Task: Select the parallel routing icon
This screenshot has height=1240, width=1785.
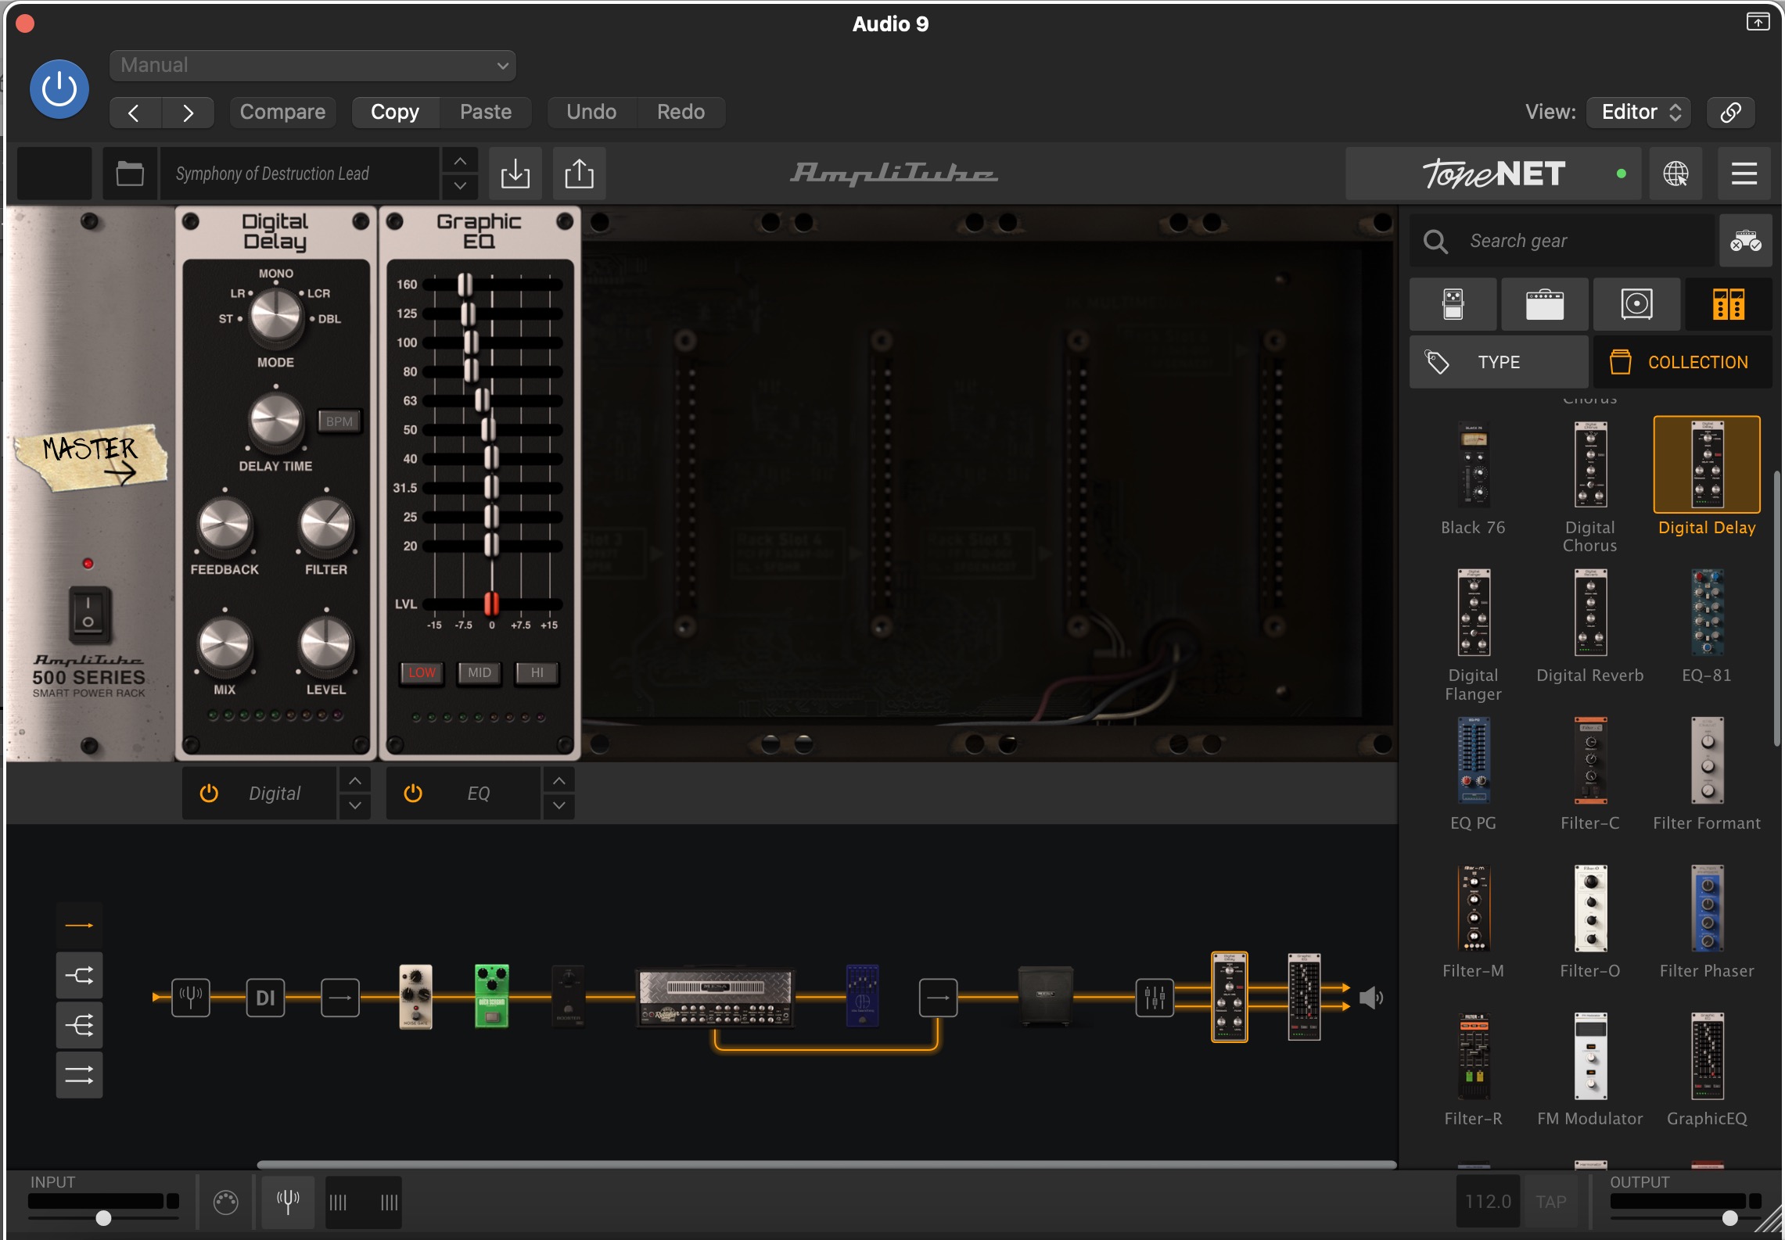Action: pos(79,1075)
